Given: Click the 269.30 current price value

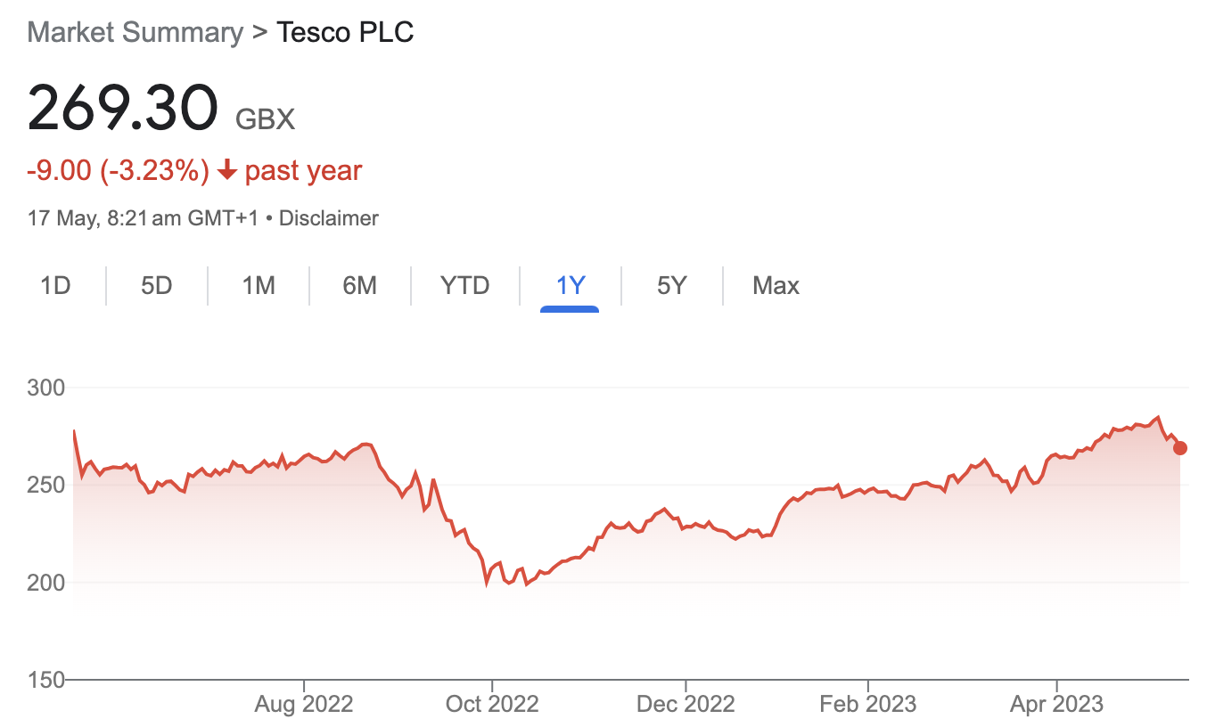Looking at the screenshot, I should point(123,109).
